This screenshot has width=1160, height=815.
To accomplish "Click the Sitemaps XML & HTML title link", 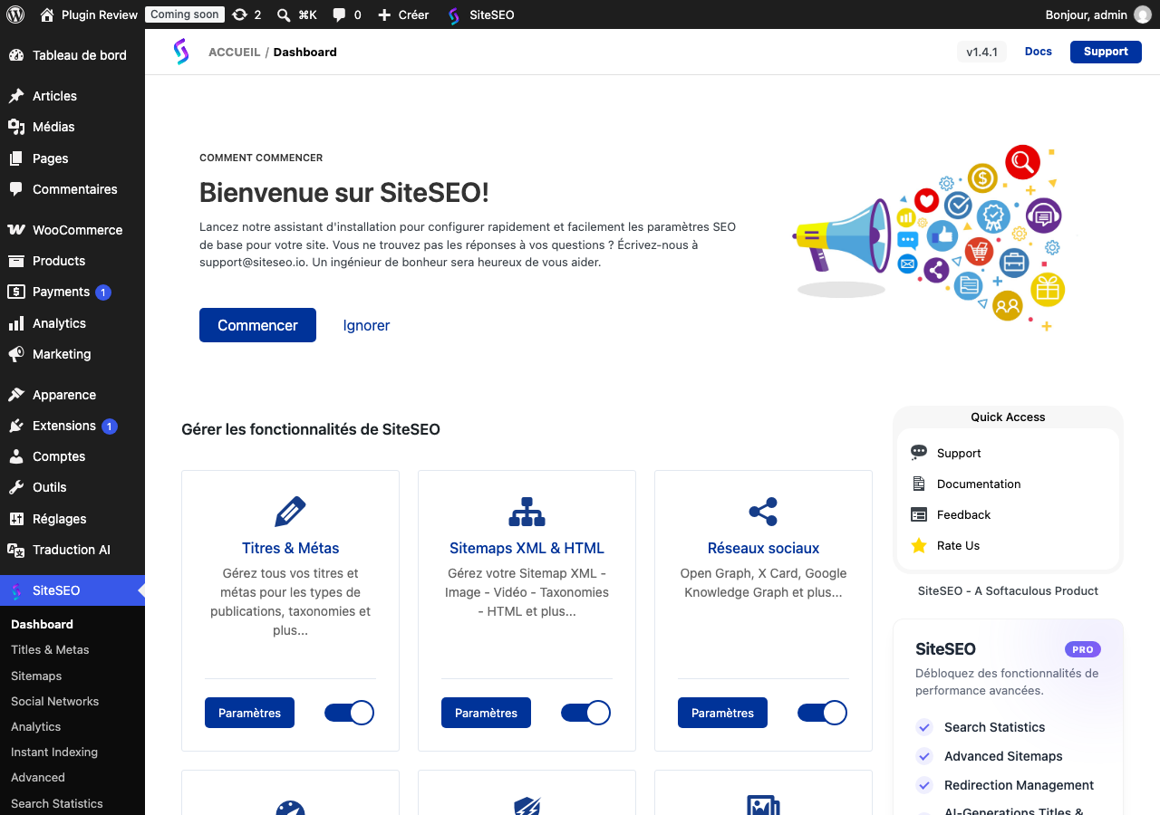I will coord(527,548).
